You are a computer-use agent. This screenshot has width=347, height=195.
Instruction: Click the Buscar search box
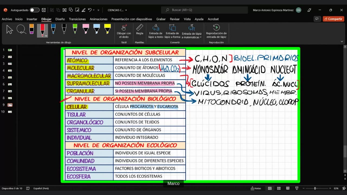(x=205, y=10)
